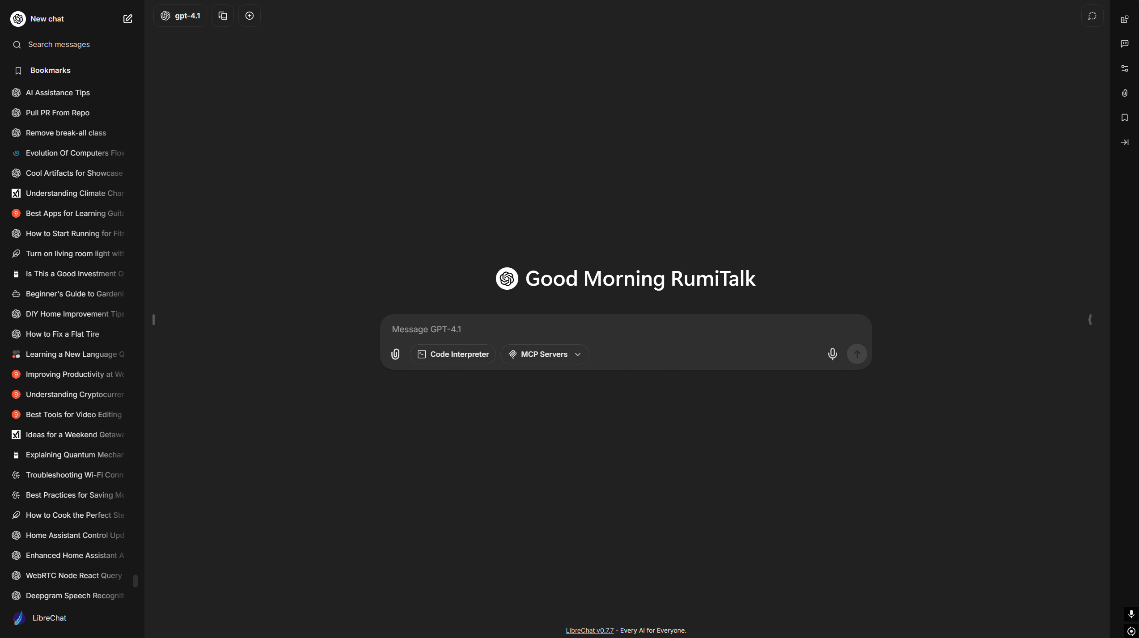This screenshot has height=638, width=1139.
Task: Click the sidebar scrollbar thumb
Action: point(135,581)
